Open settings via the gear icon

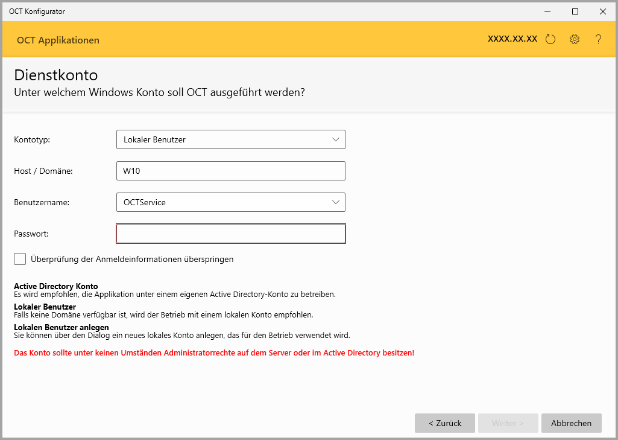click(x=575, y=40)
